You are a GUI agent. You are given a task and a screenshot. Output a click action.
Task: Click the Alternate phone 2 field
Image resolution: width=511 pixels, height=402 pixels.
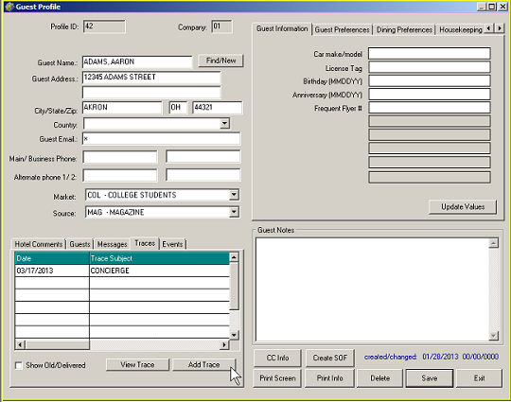pos(203,175)
